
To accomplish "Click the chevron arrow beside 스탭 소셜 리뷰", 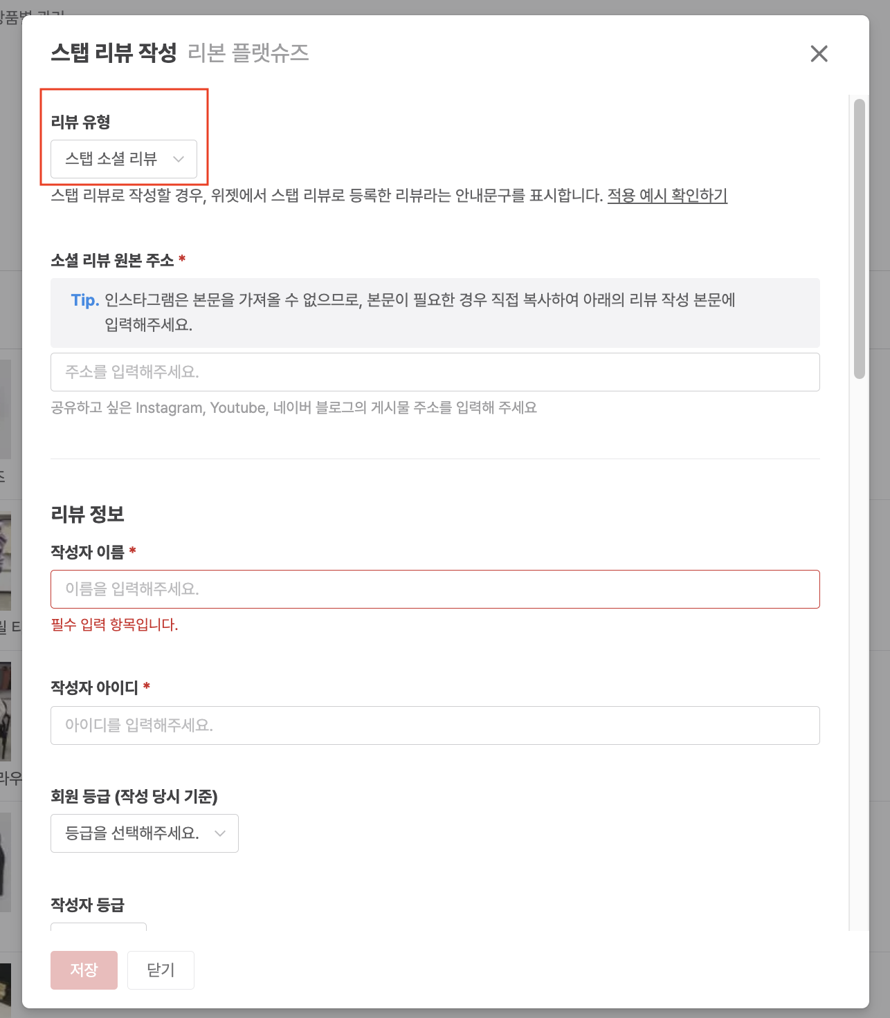I will pyautogui.click(x=179, y=159).
